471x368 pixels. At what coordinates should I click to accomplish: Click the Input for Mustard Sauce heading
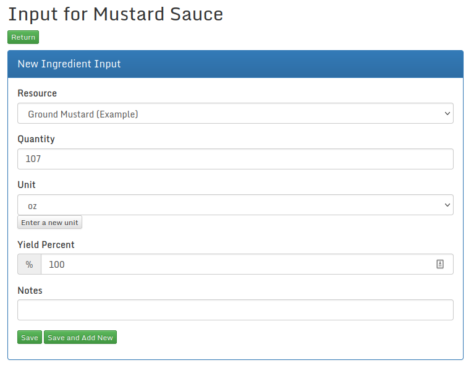tap(116, 15)
